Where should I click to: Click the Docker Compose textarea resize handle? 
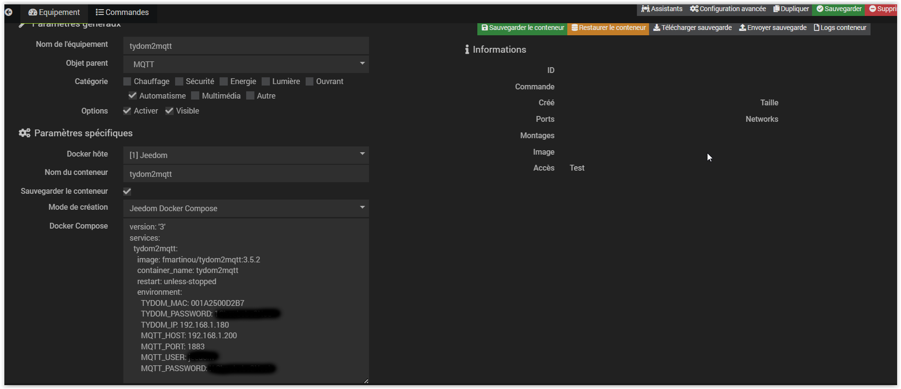pyautogui.click(x=366, y=381)
